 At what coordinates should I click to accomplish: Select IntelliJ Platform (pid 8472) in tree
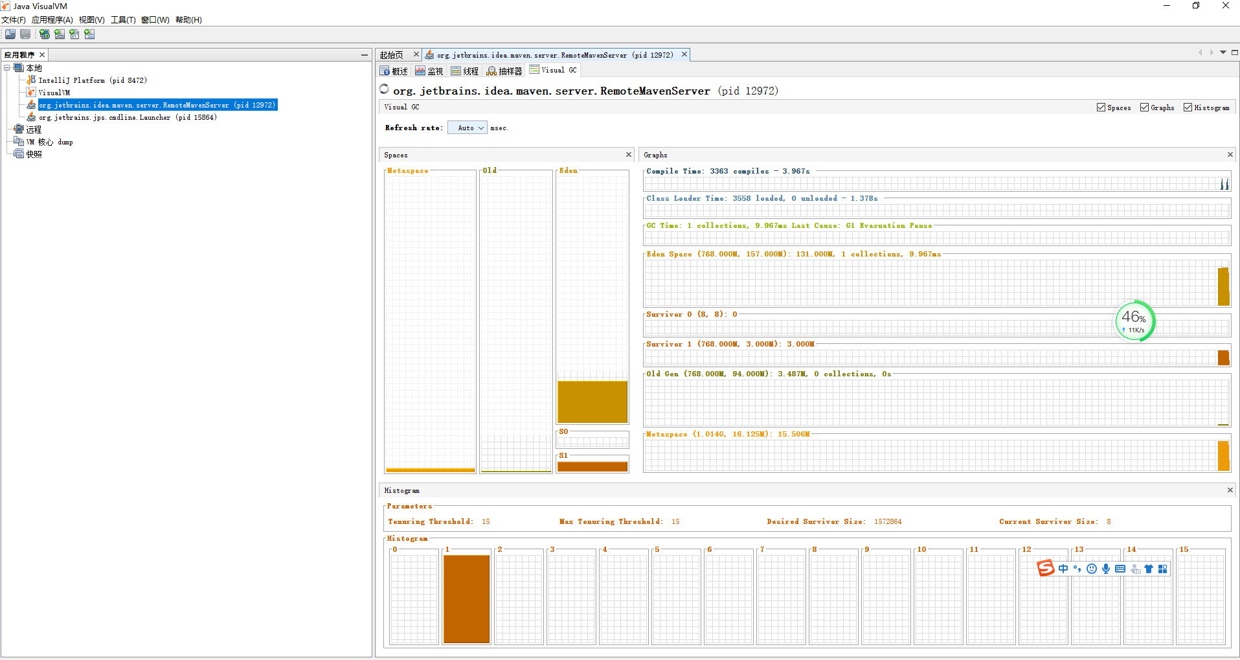tap(93, 80)
